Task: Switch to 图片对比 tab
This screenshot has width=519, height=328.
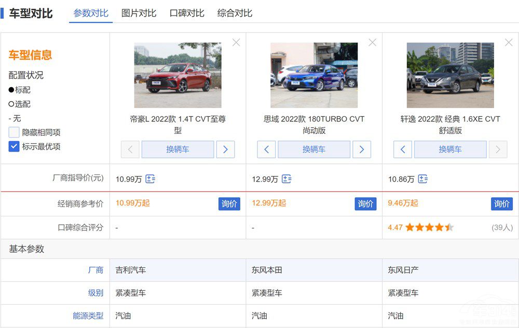Action: pyautogui.click(x=139, y=13)
